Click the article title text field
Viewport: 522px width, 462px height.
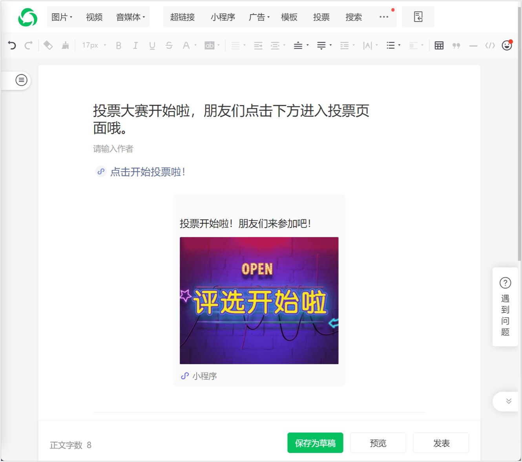click(232, 119)
